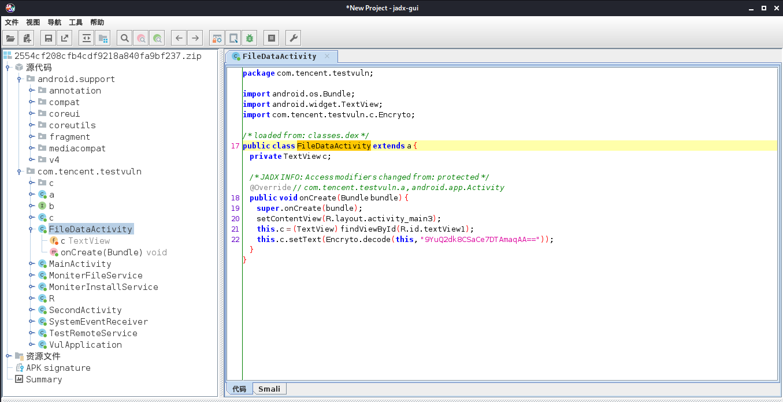Open the 帮助 menu

(97, 23)
